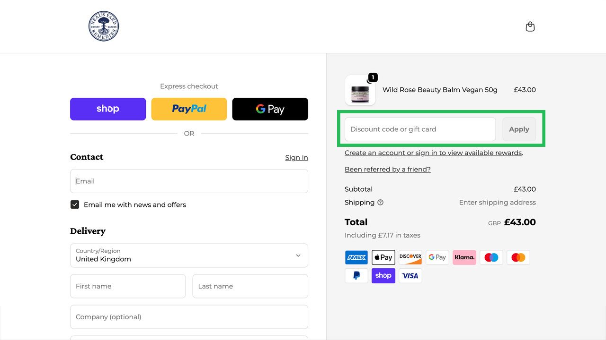Click the discount code input field
Viewport: 606px width, 340px height.
(419, 129)
